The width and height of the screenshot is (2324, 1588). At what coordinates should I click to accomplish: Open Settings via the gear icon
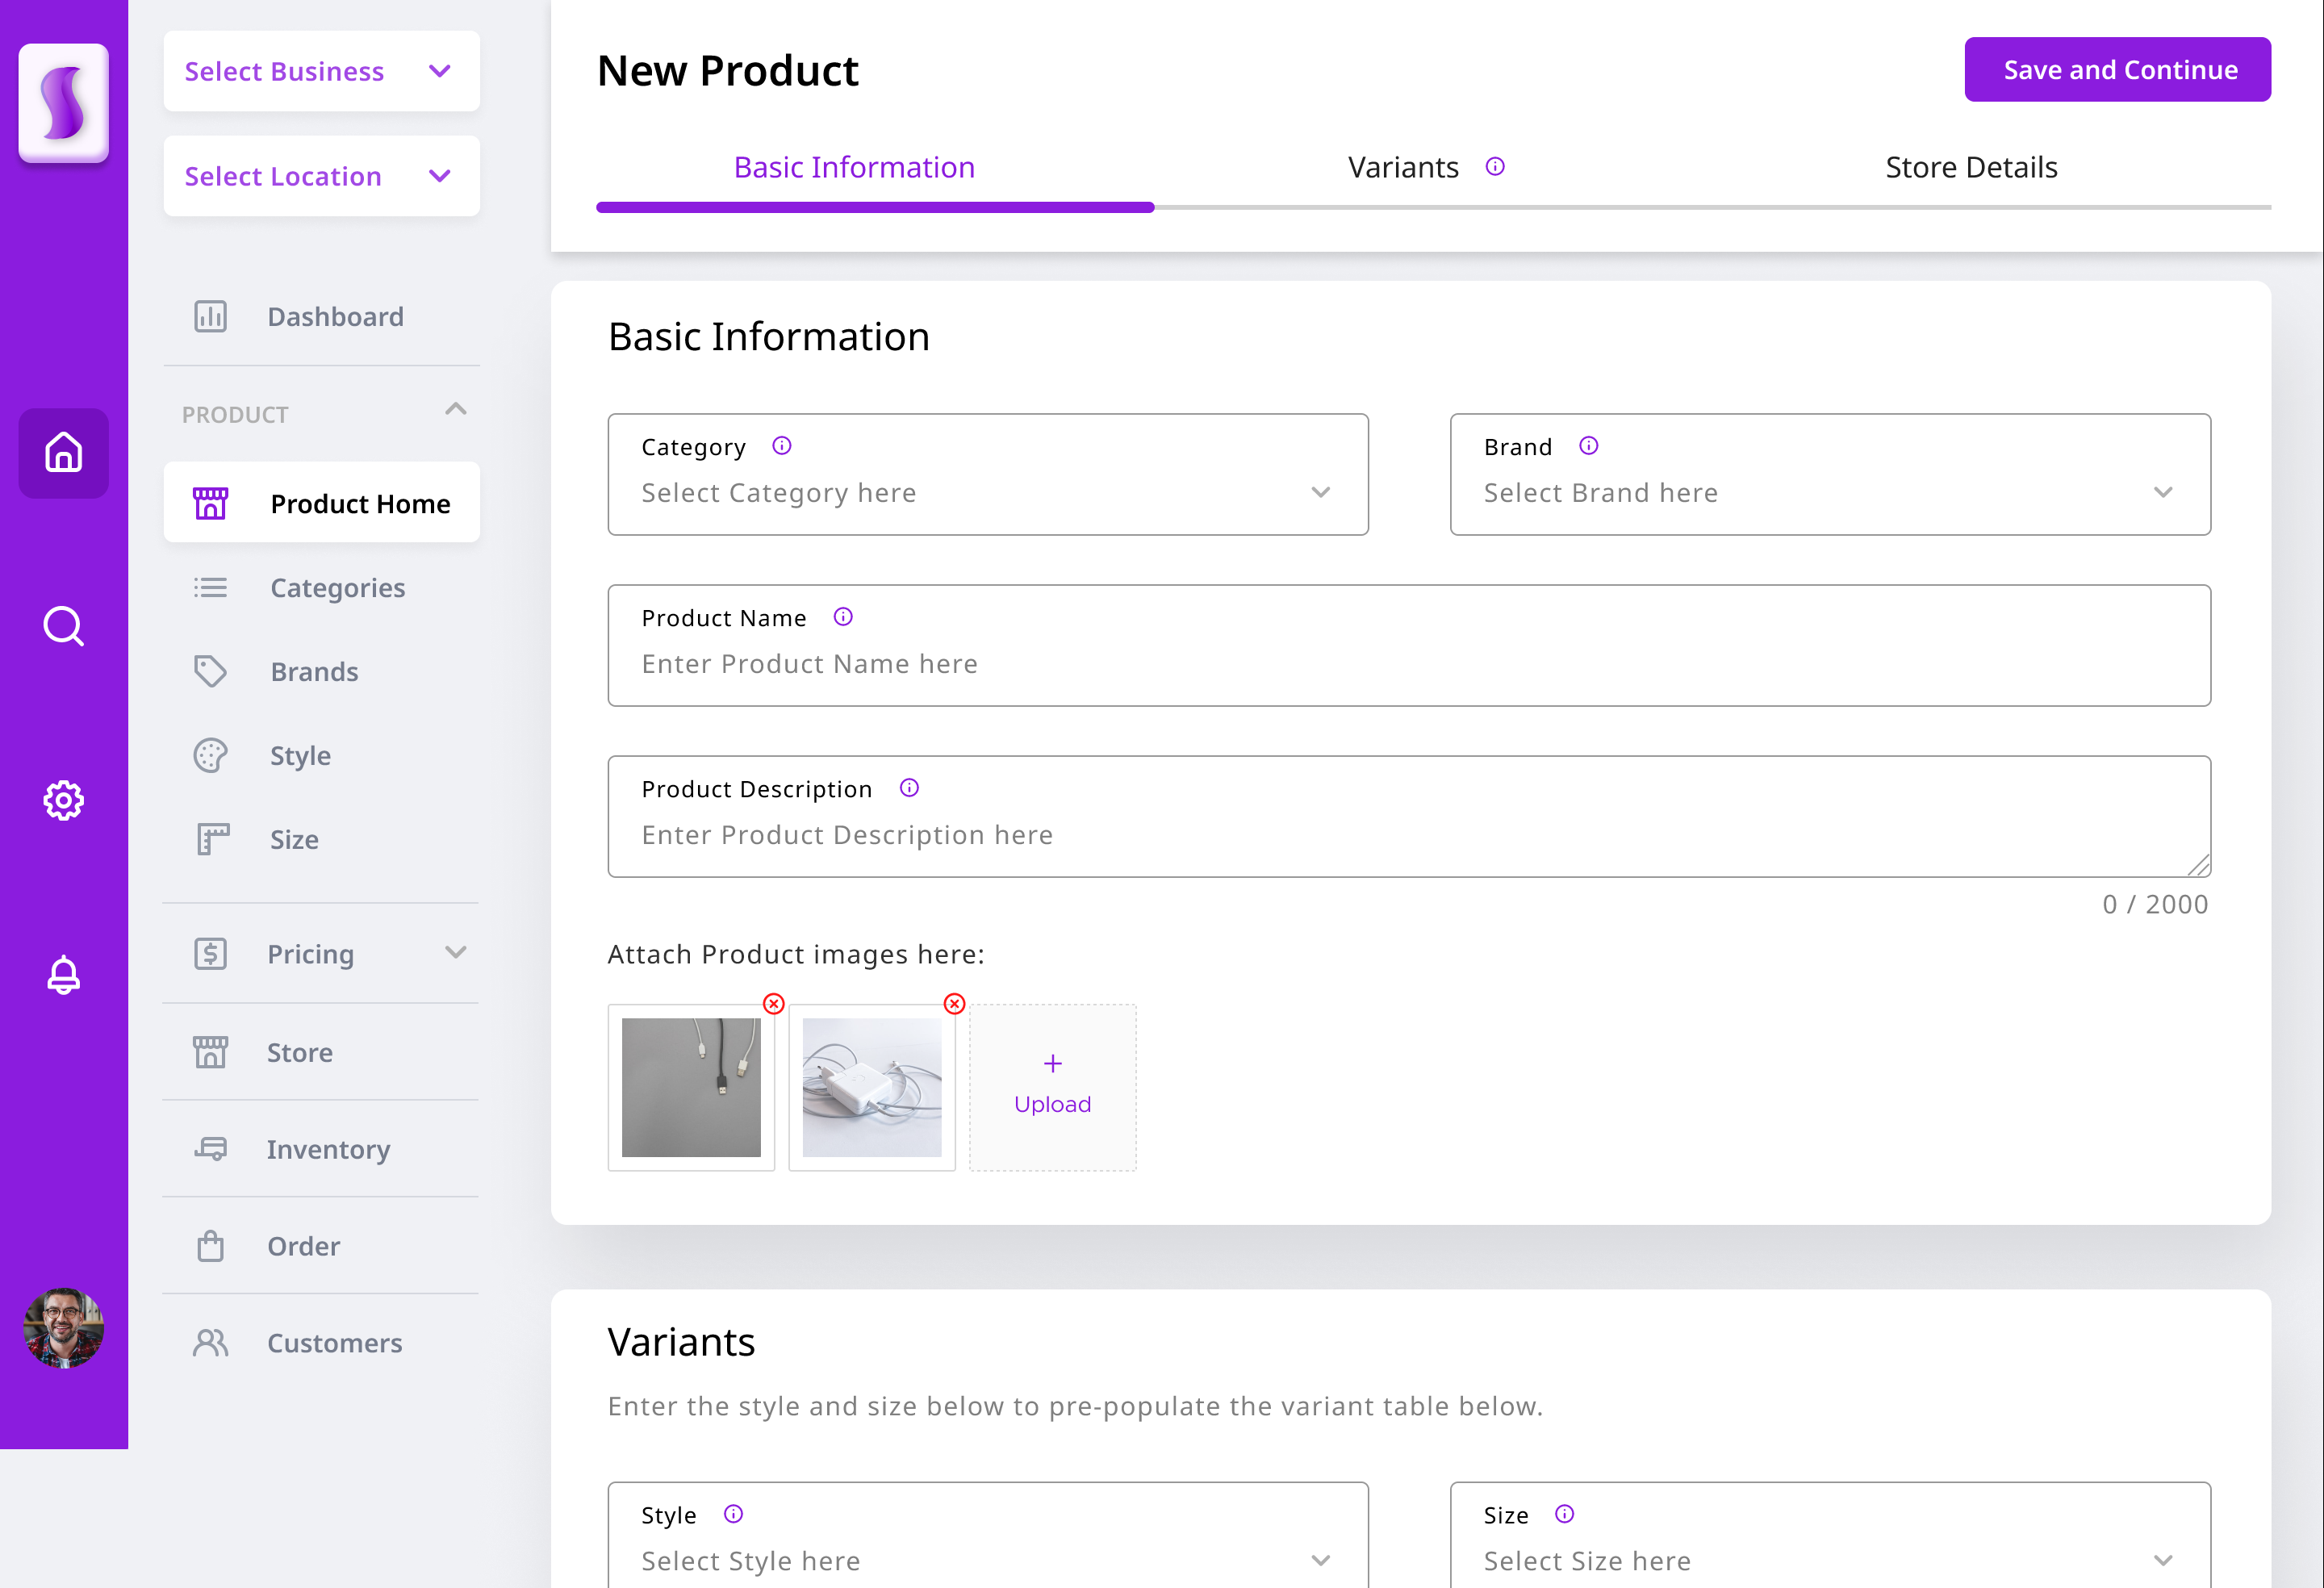pyautogui.click(x=63, y=800)
